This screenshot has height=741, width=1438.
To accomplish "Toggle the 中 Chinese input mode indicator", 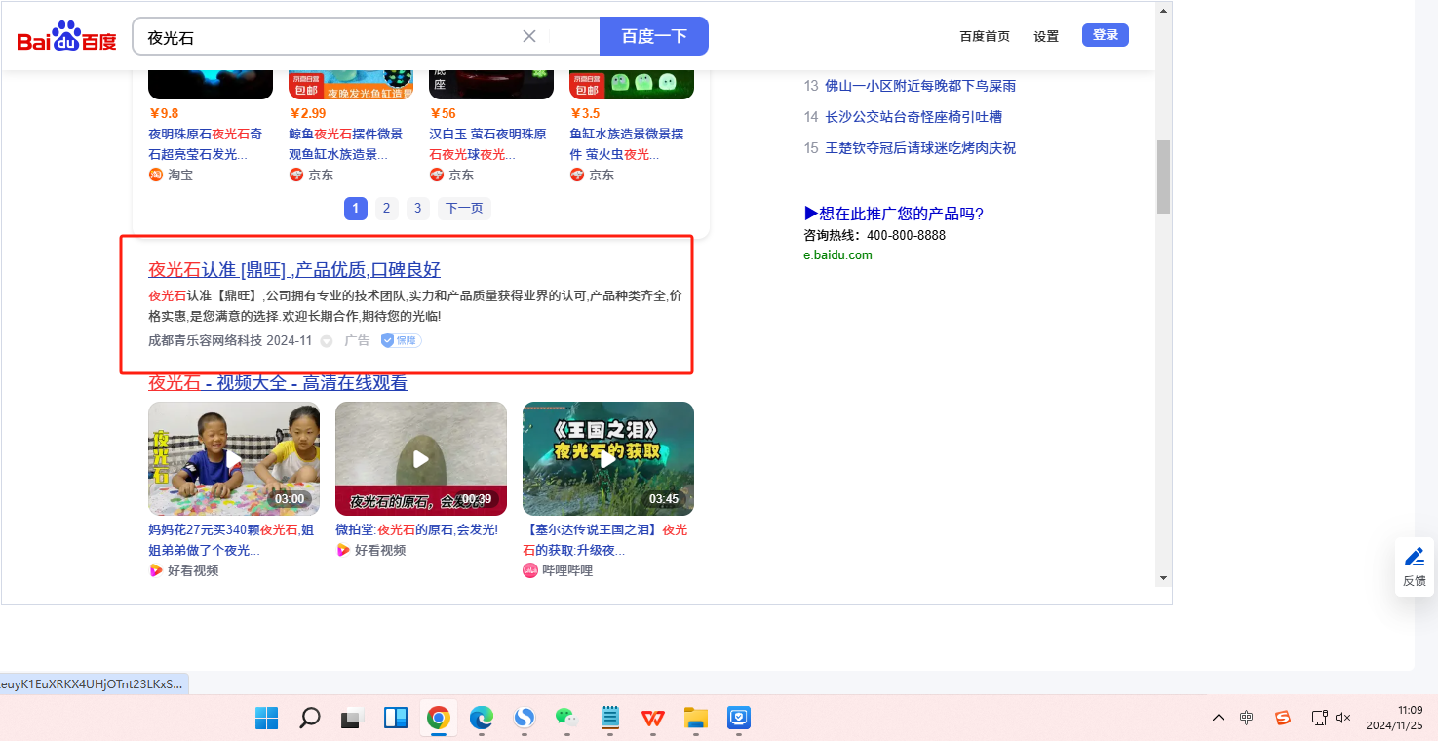I will click(1247, 718).
